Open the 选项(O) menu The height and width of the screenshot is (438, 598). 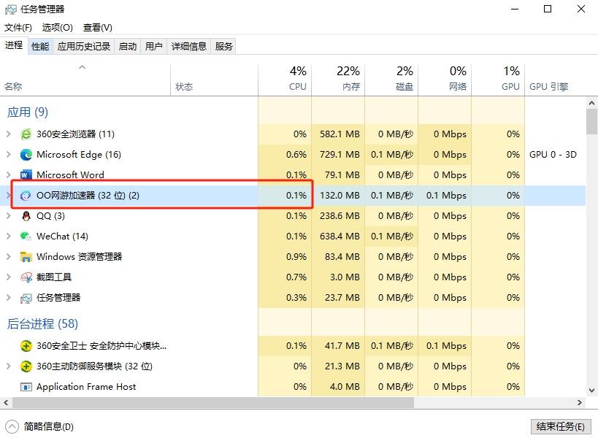57,28
